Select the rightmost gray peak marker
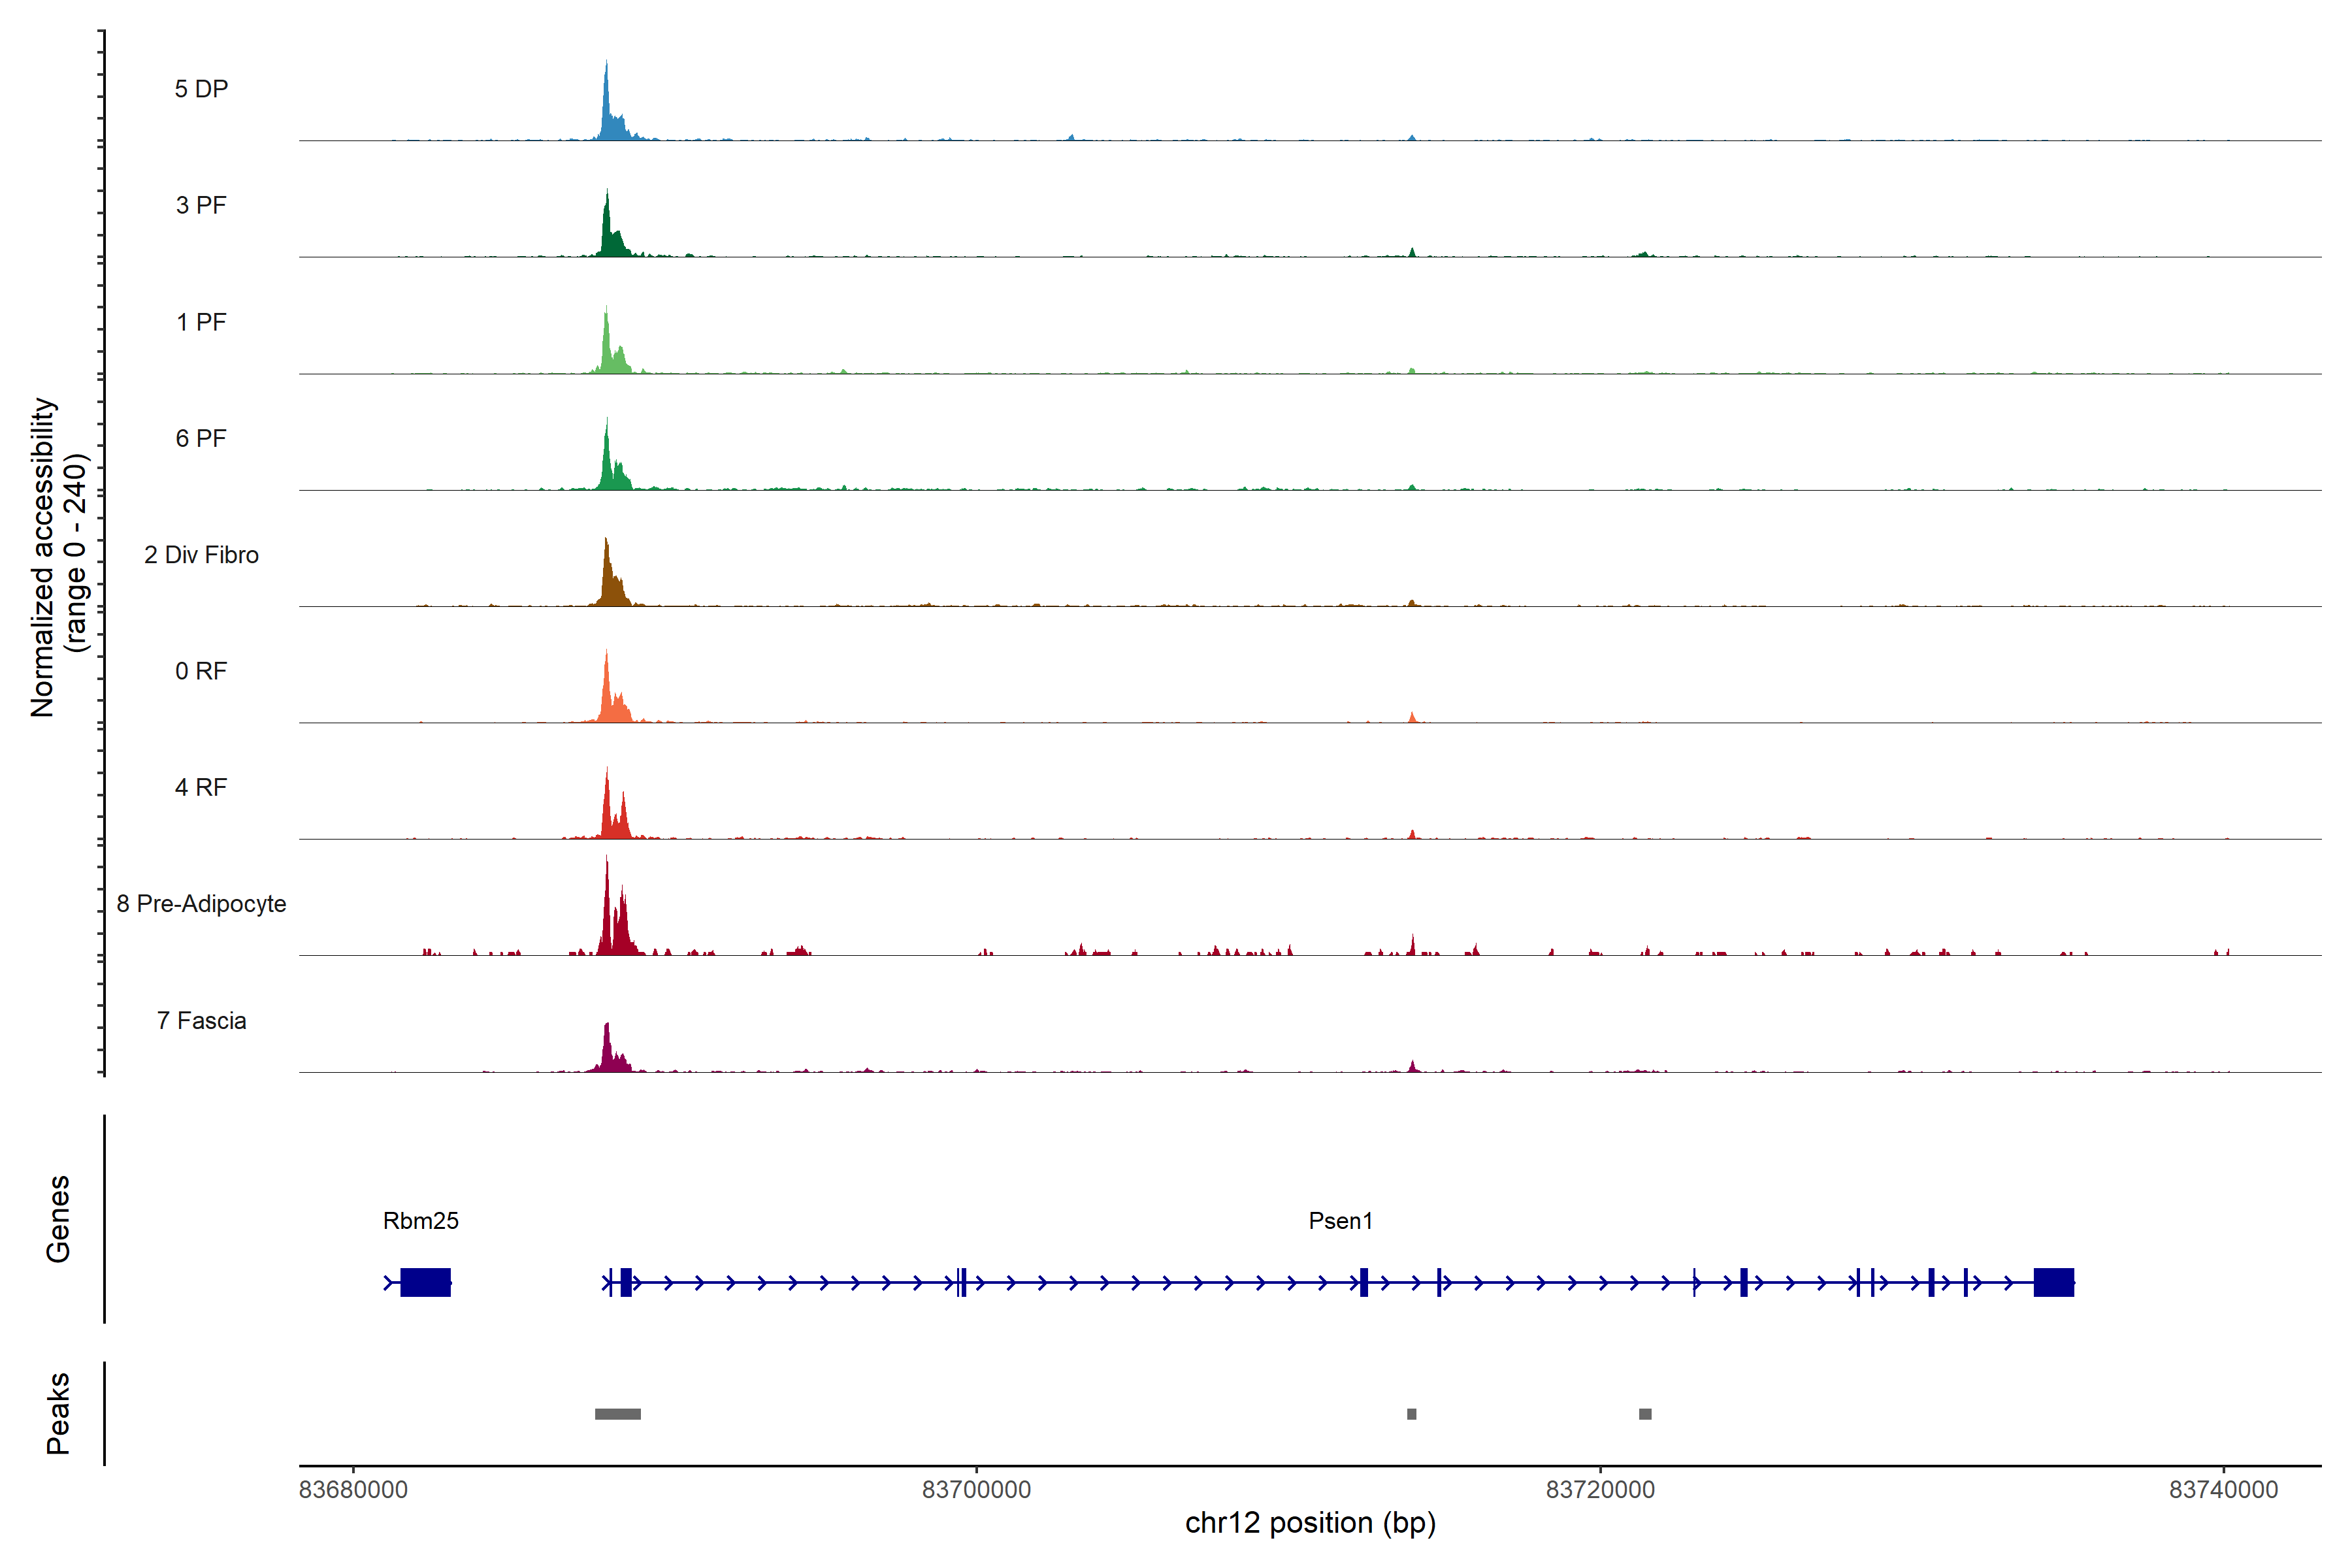 coord(1645,1414)
